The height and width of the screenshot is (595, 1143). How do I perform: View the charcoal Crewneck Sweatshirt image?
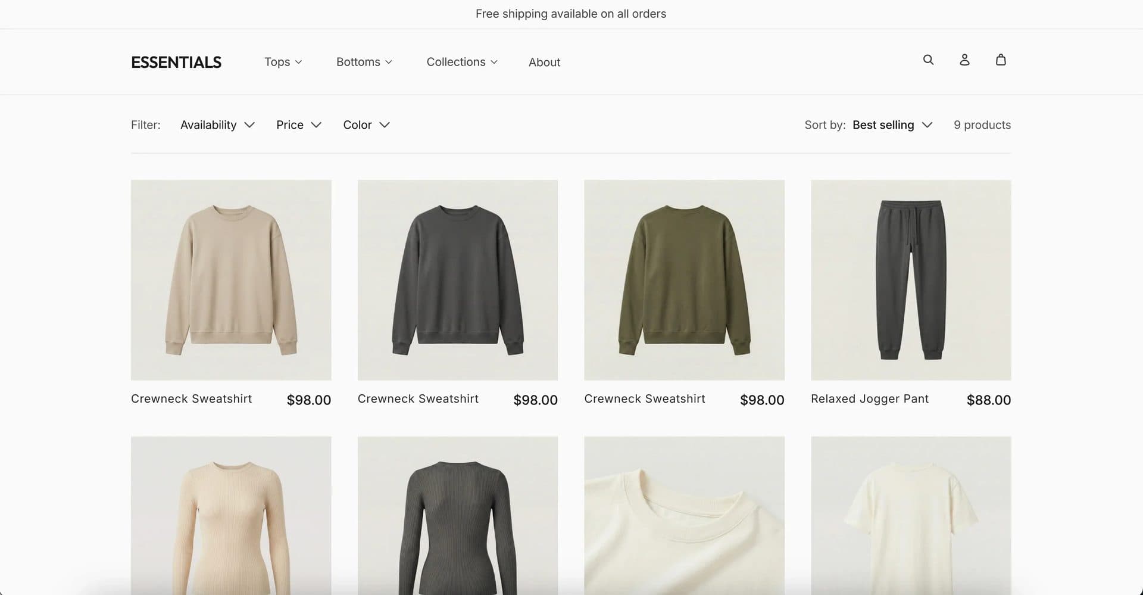pos(458,280)
